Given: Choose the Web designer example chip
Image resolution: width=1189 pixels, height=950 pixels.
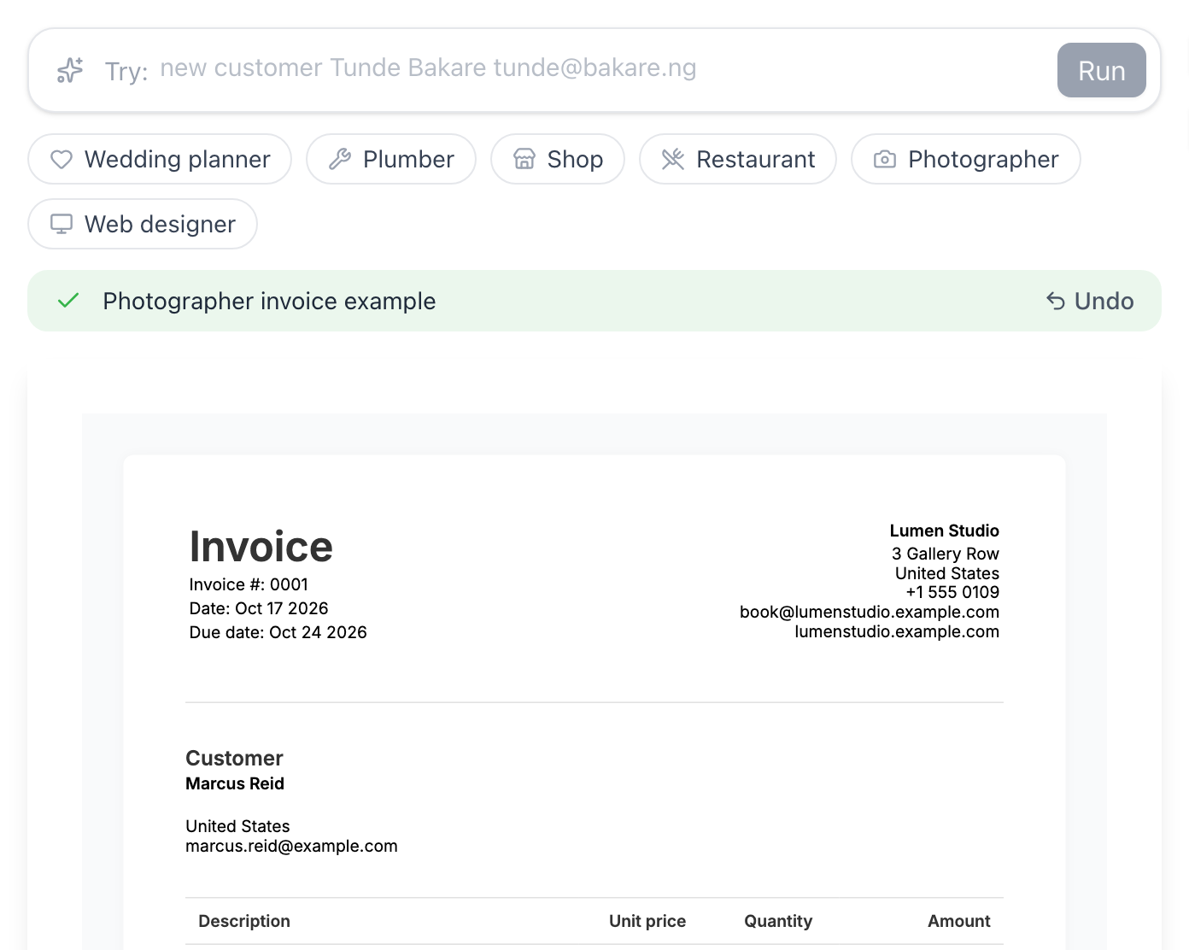Looking at the screenshot, I should (x=143, y=225).
